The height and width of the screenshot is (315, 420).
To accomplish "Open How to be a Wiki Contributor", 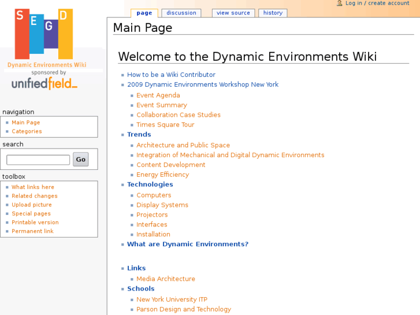I will point(171,75).
